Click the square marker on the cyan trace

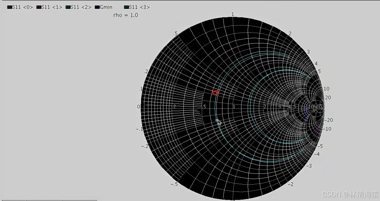click(216, 120)
